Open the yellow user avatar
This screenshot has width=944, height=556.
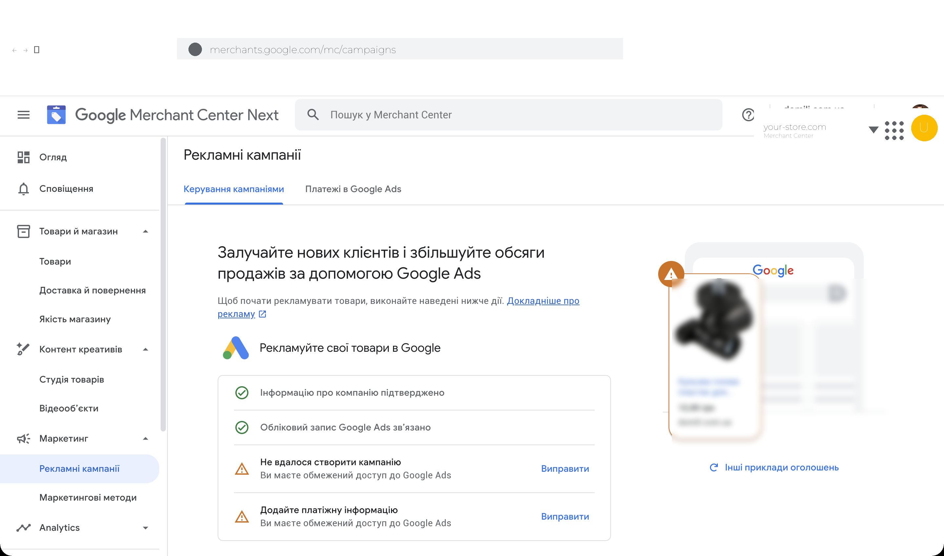924,128
